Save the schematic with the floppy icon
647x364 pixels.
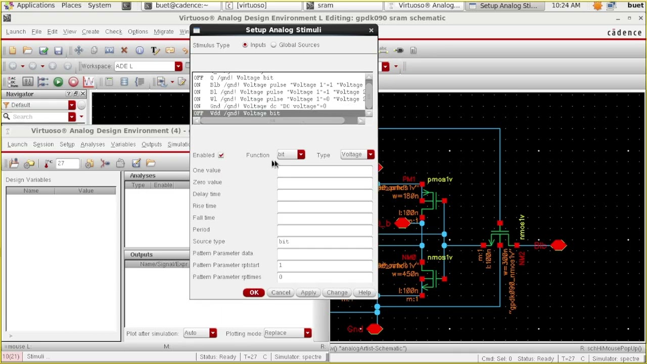tap(58, 51)
